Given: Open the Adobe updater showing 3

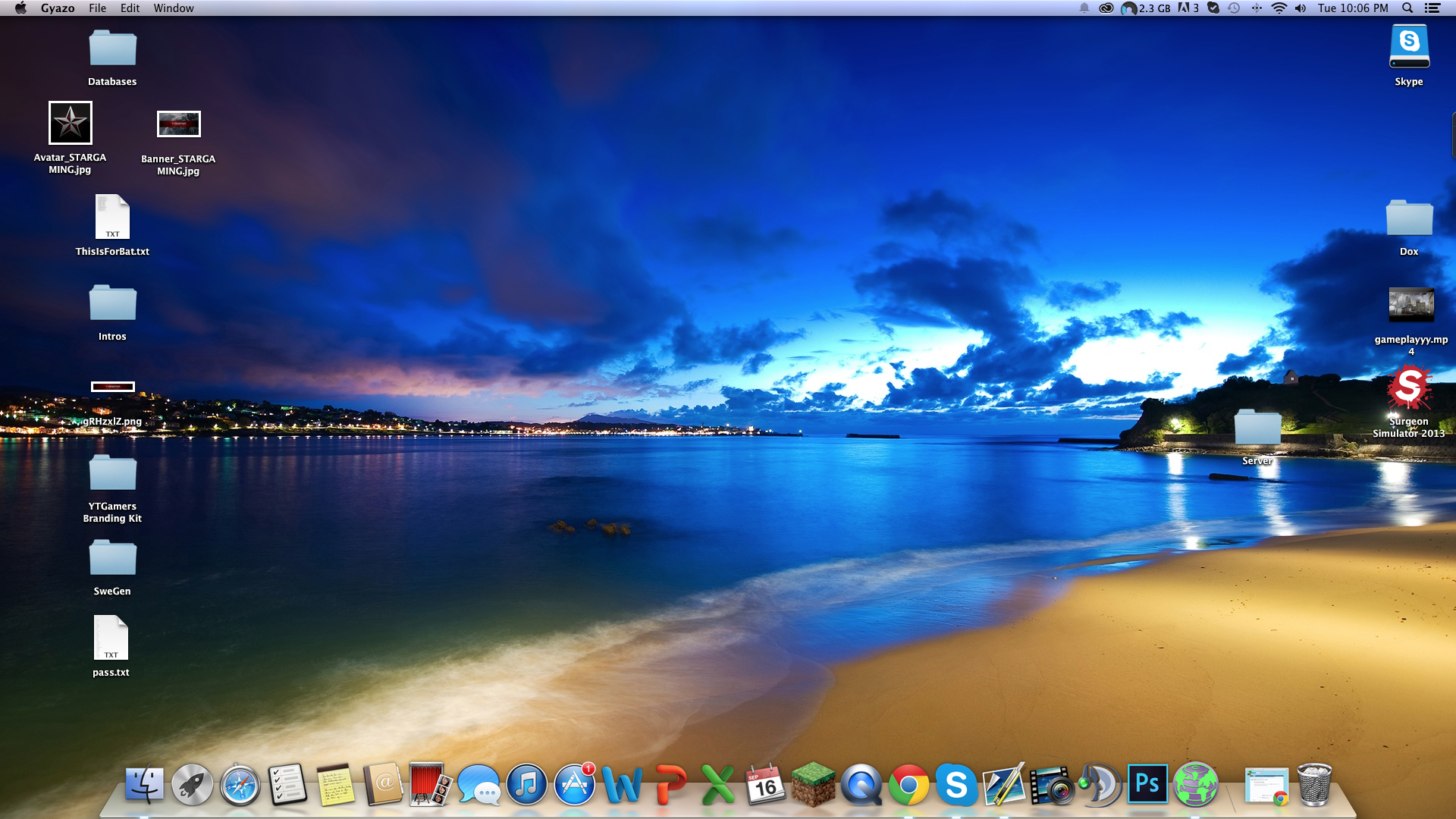Looking at the screenshot, I should 1188,8.
